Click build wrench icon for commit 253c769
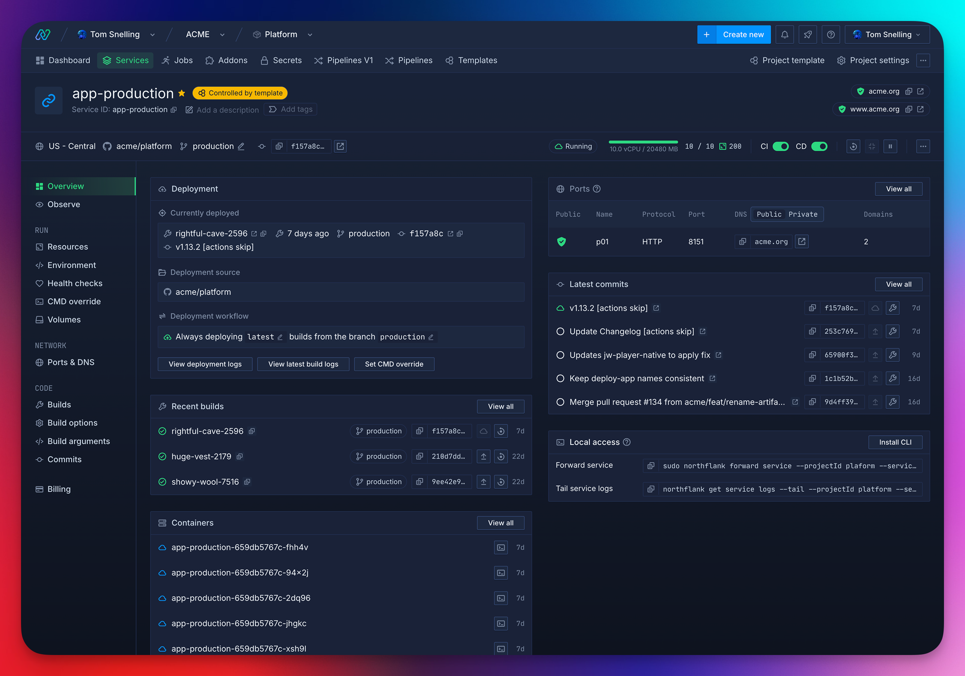The image size is (965, 676). 892,331
